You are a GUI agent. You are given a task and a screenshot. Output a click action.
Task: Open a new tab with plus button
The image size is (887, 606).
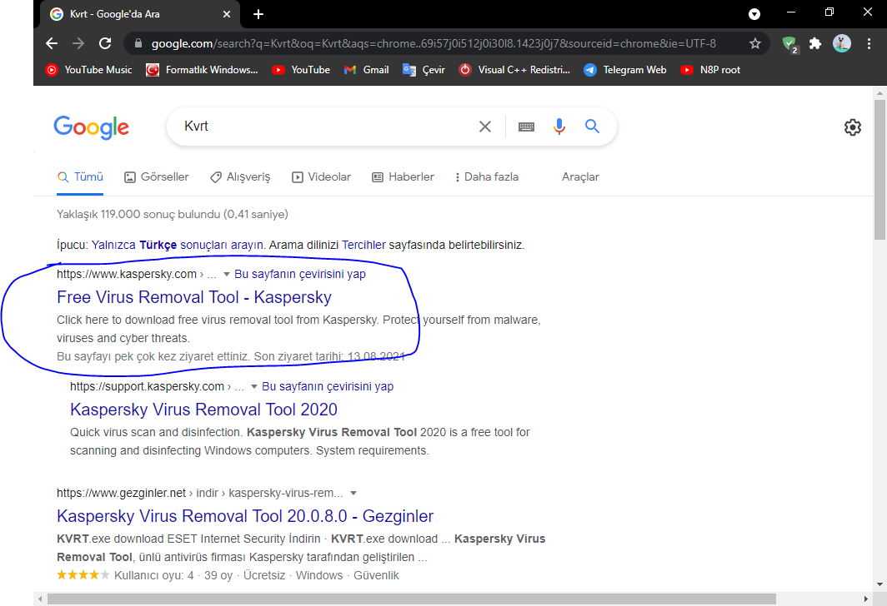(x=258, y=14)
